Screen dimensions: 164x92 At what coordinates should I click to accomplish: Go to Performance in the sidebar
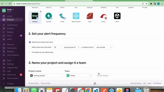click(x=12, y=25)
